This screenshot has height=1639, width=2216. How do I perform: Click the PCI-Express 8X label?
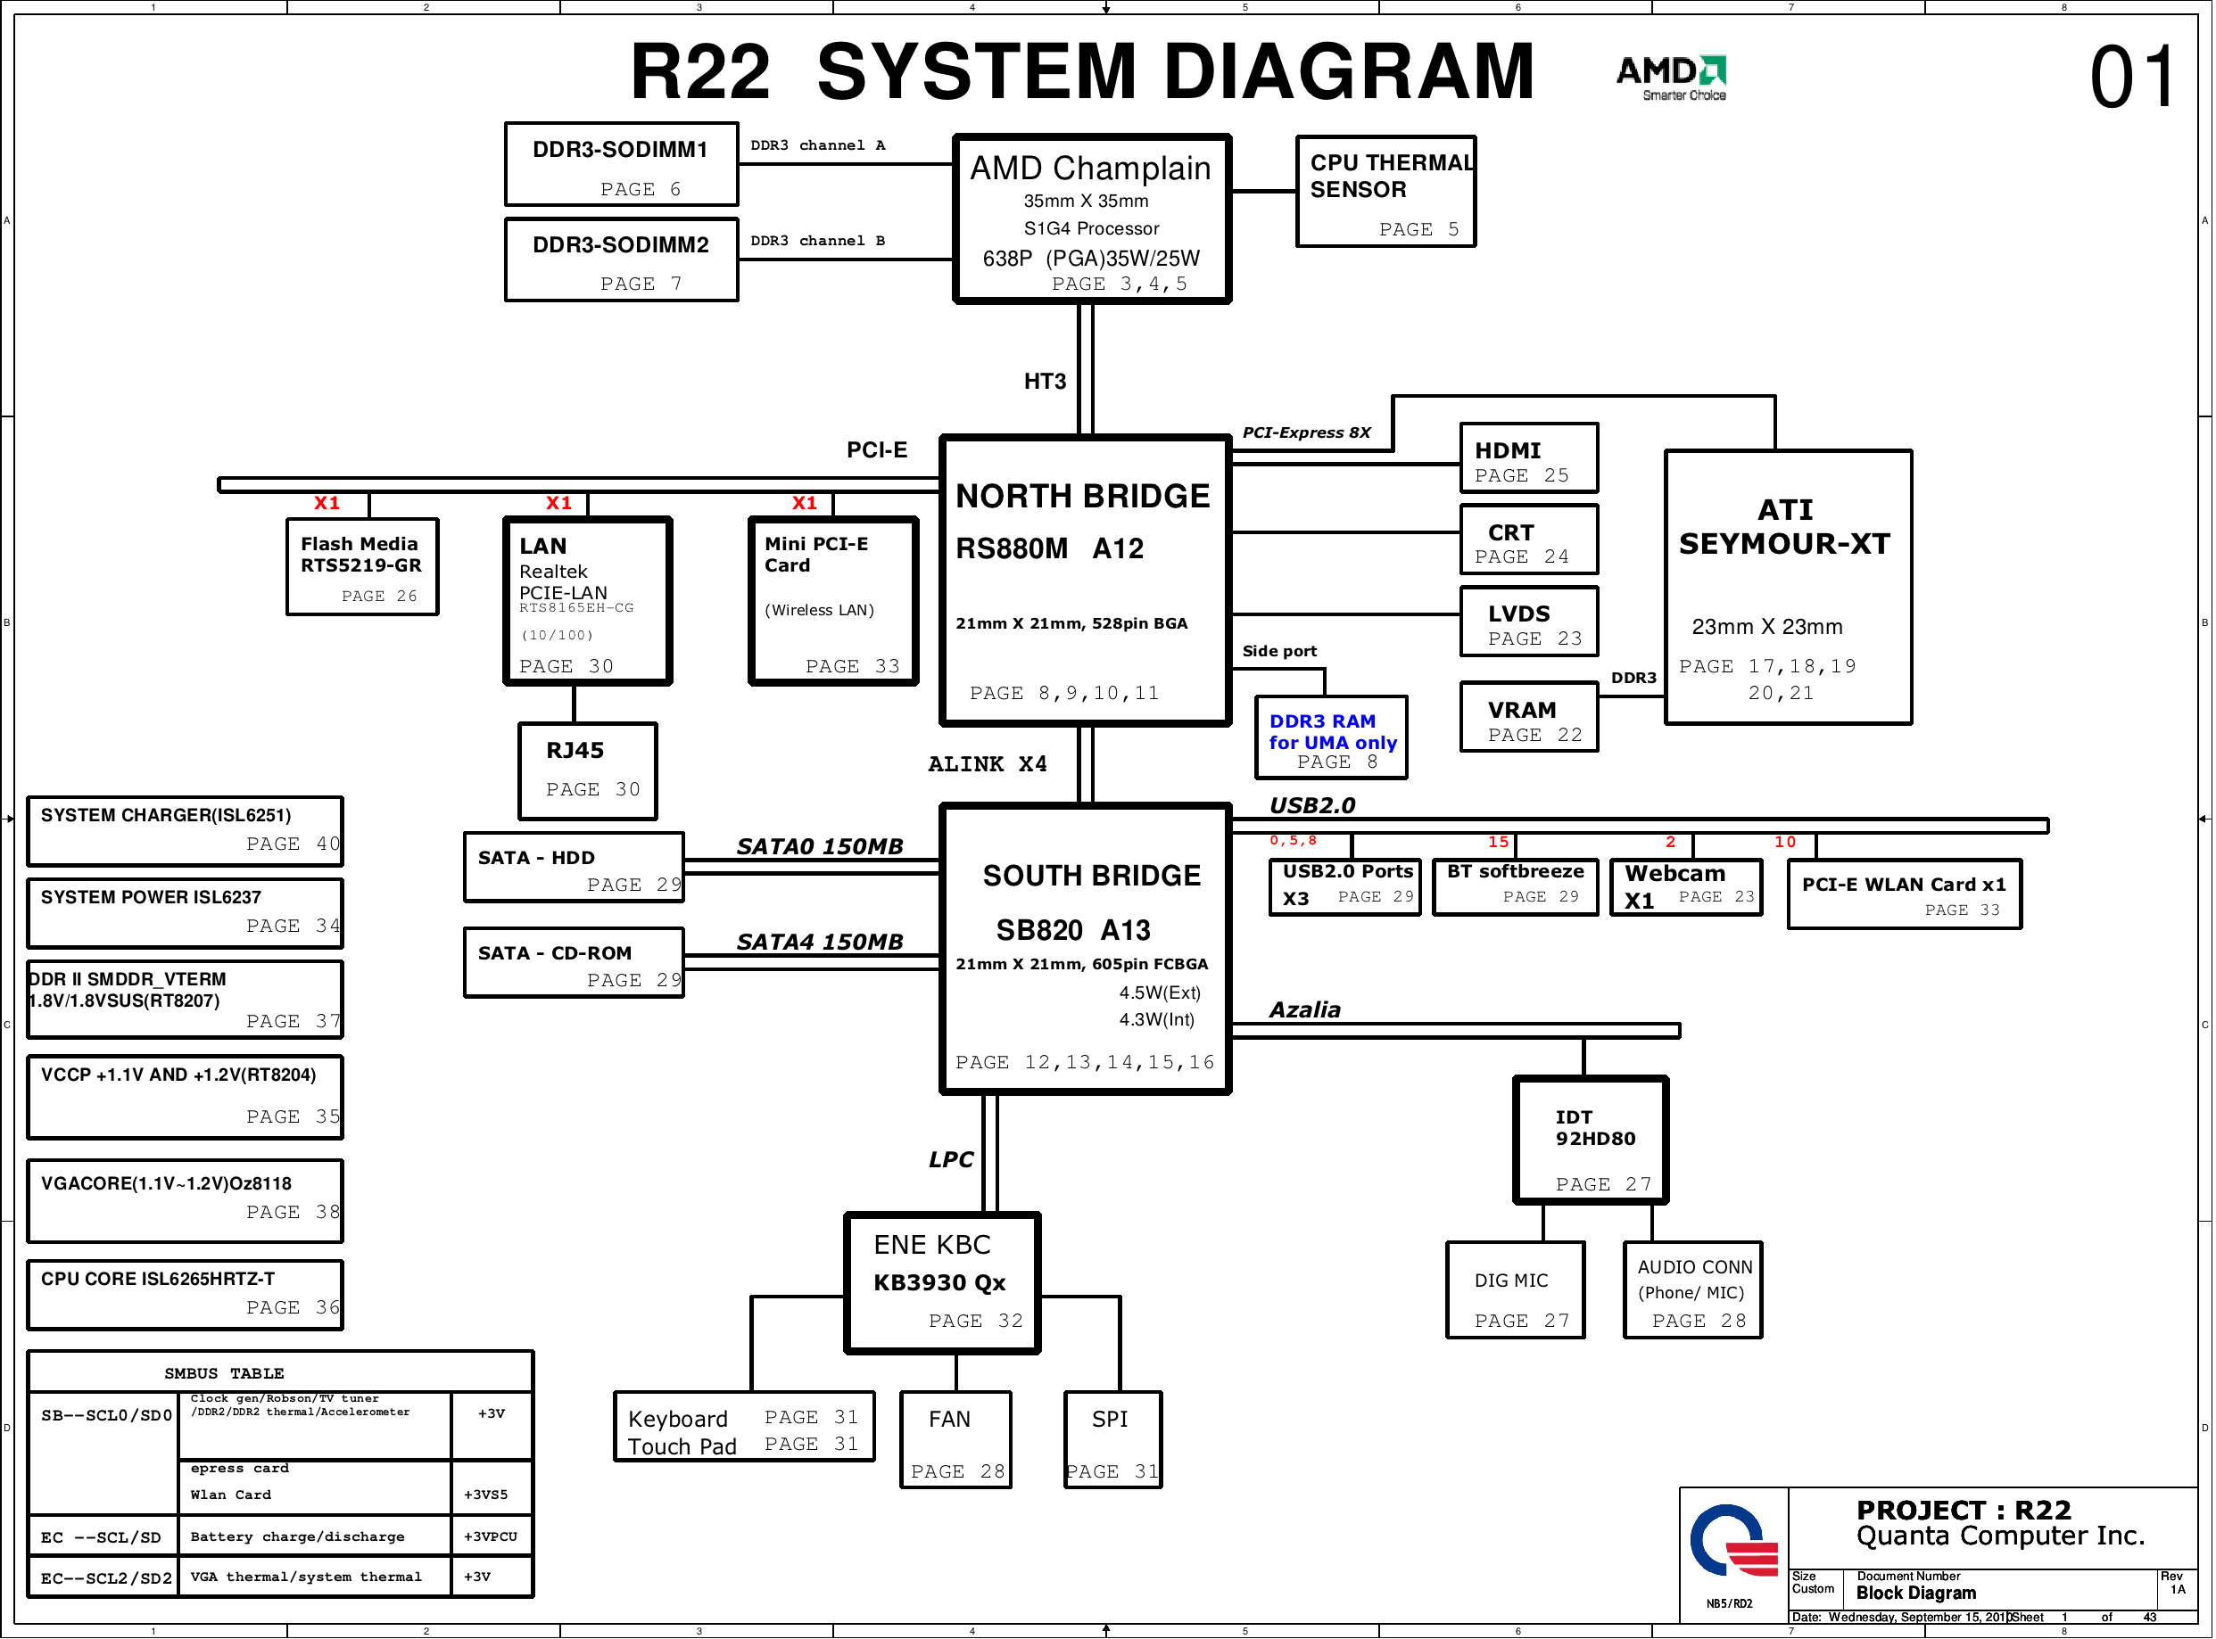pos(1307,432)
